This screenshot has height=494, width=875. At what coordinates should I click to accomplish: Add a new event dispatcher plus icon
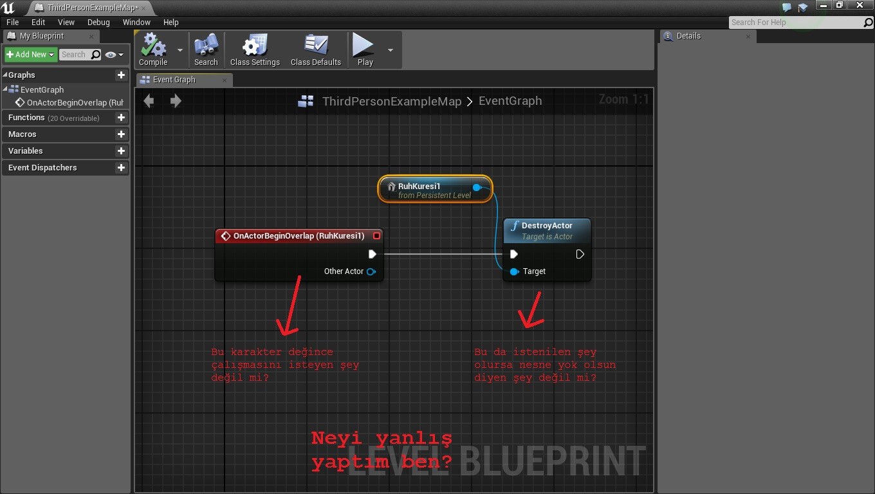click(x=121, y=168)
